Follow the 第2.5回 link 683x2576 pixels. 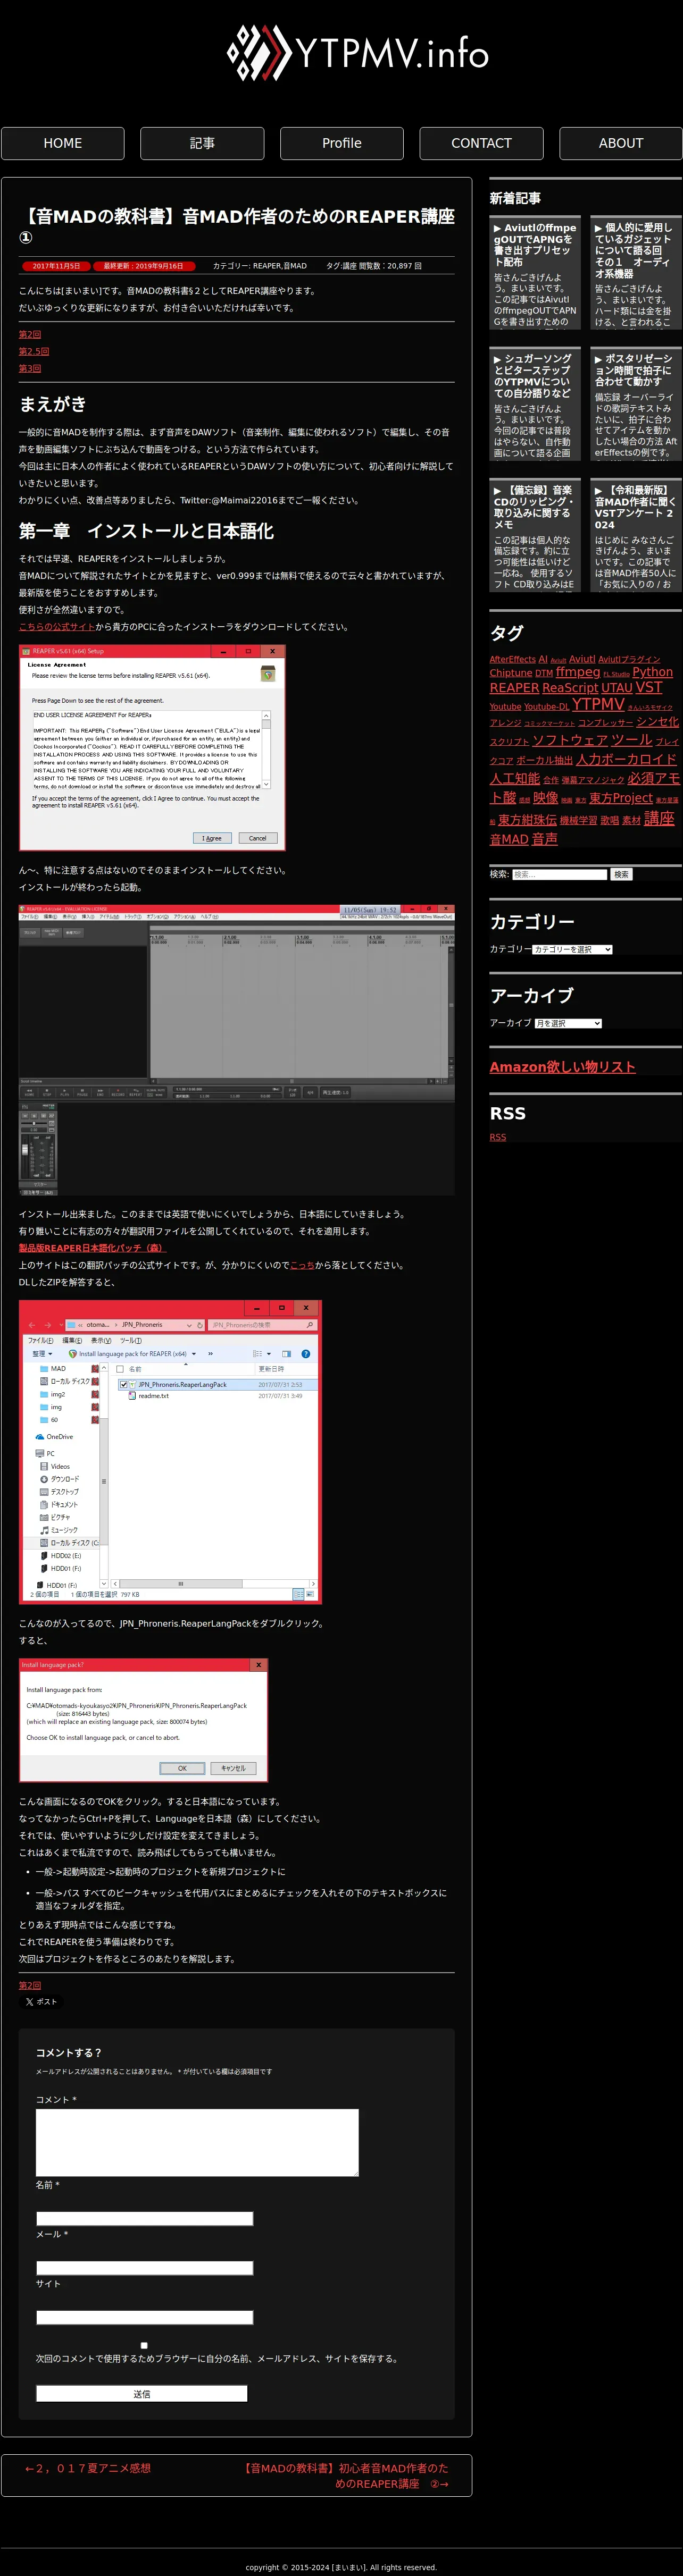34,352
